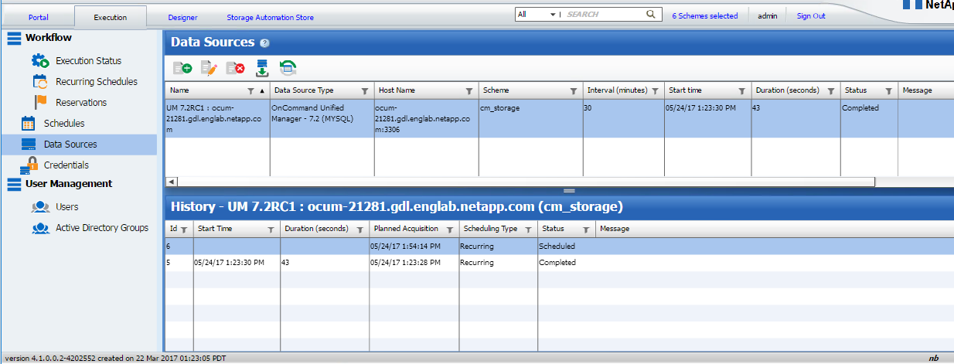This screenshot has width=954, height=364.
Task: Switch to the Designer tab
Action: (182, 16)
